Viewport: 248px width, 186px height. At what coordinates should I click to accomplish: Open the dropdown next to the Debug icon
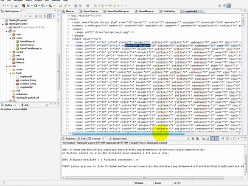tap(32, 6)
